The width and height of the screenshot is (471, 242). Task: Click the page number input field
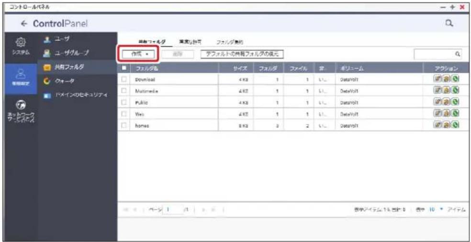pyautogui.click(x=172, y=209)
